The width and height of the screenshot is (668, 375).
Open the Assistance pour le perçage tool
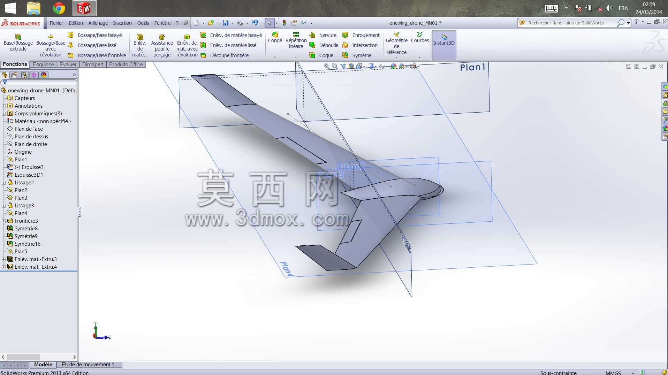click(x=162, y=46)
